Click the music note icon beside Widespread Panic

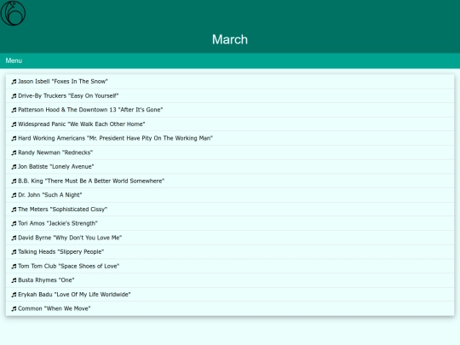click(x=14, y=124)
